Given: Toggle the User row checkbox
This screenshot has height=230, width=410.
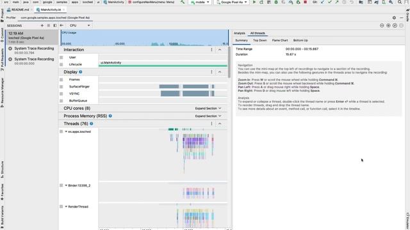Looking at the screenshot, I should [61, 57].
